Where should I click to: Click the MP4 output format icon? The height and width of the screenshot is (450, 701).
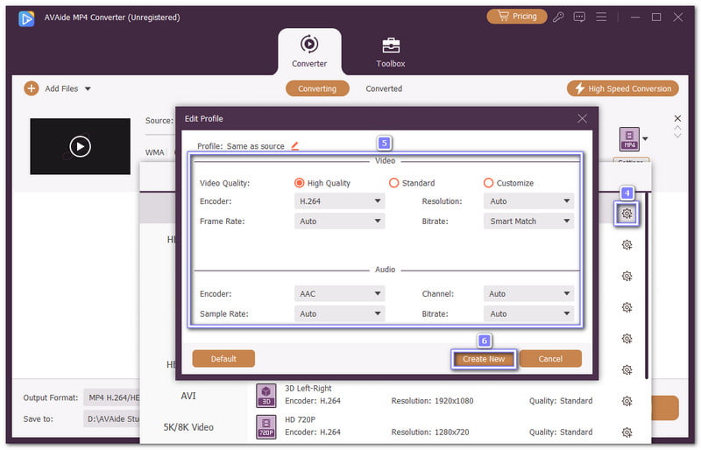click(628, 139)
